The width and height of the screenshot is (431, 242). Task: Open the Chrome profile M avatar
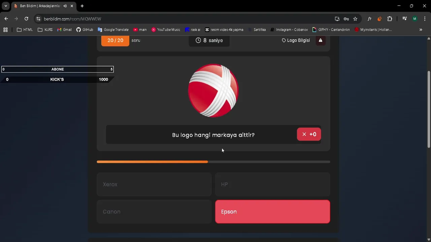(415, 19)
